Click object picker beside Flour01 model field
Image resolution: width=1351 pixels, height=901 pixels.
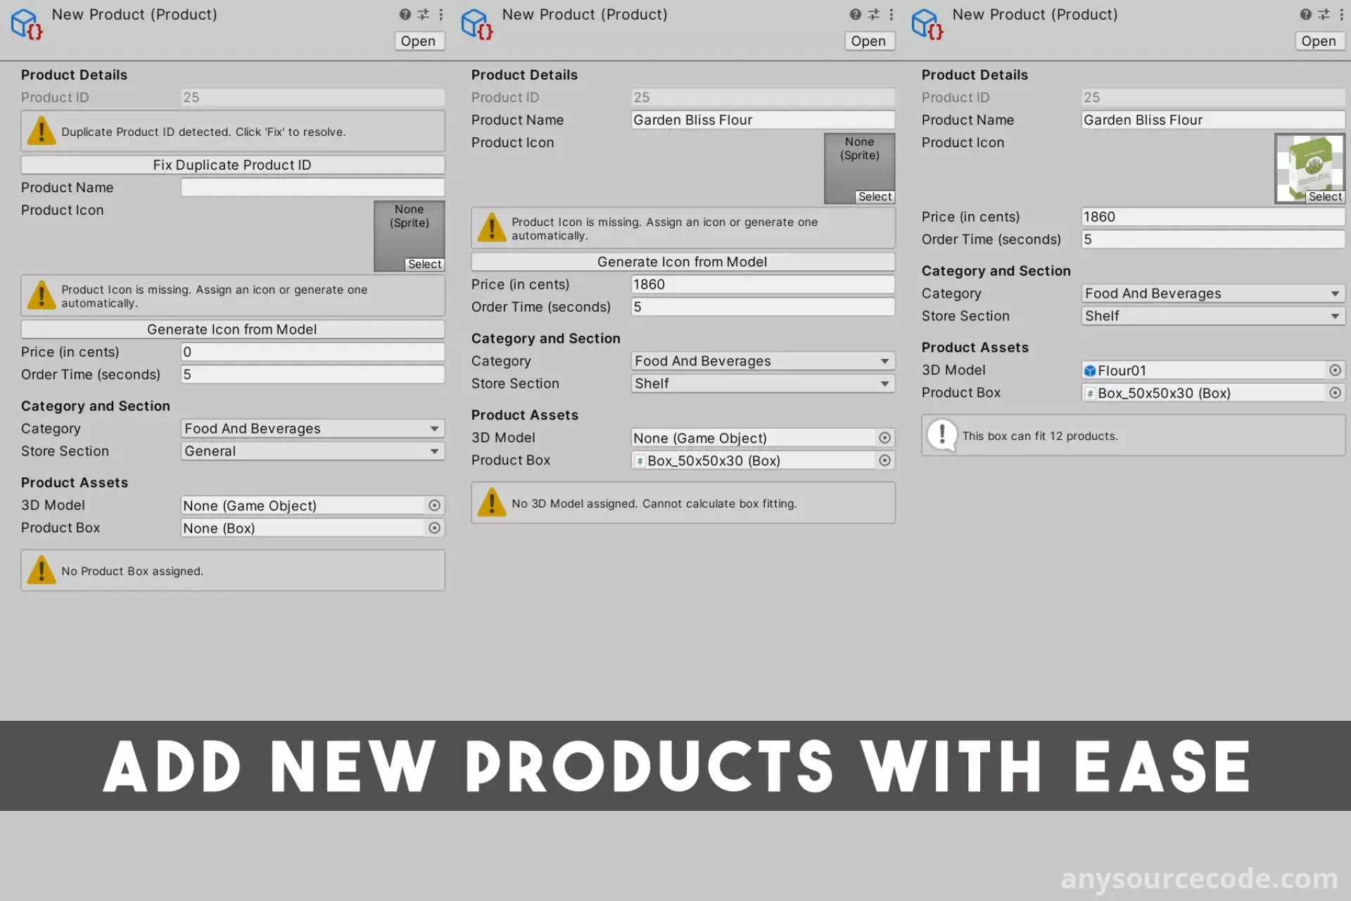(1335, 370)
